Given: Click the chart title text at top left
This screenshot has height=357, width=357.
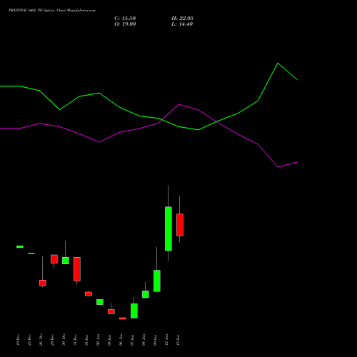Looking at the screenshot, I should [x=52, y=11].
